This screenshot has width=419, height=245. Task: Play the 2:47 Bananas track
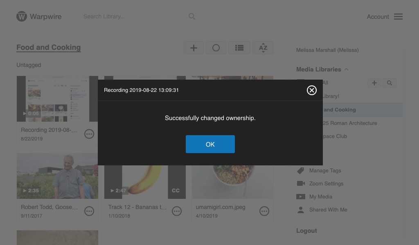pos(118,191)
